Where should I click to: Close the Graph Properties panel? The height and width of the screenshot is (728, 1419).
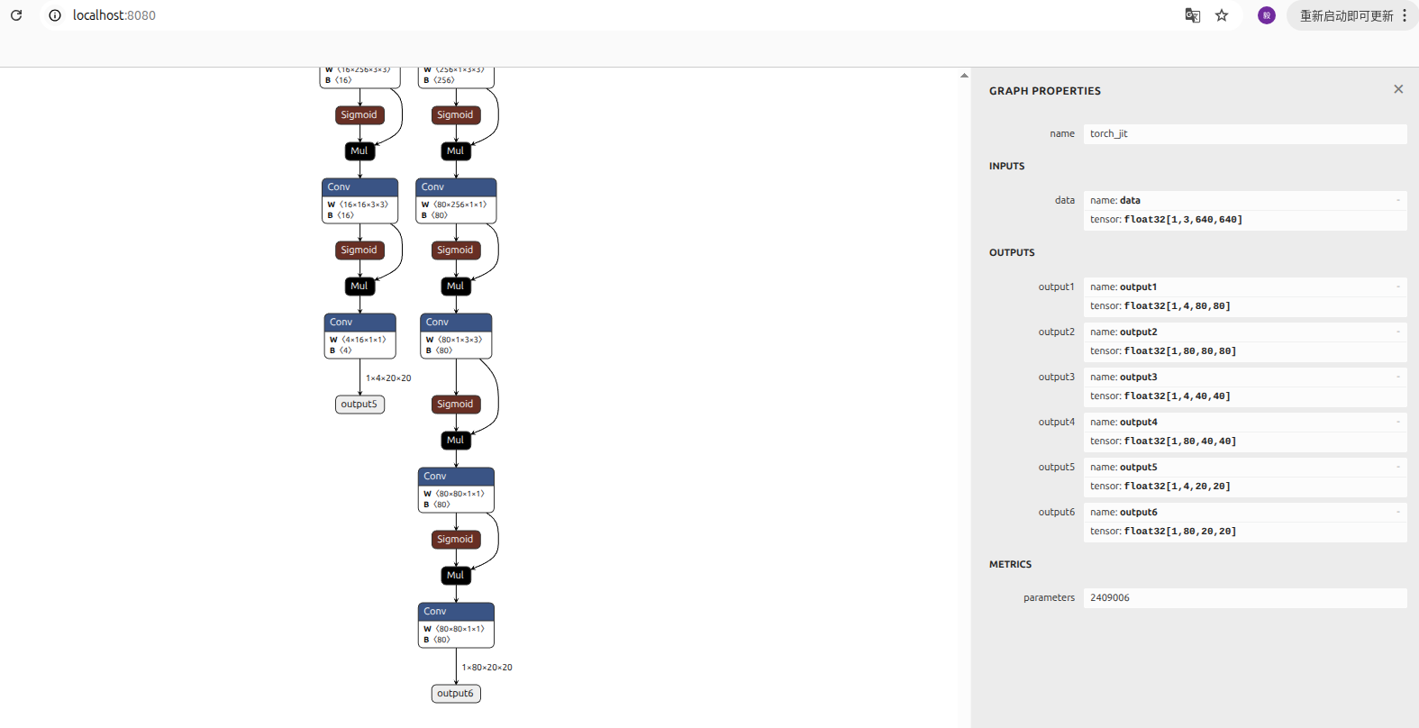[x=1398, y=89]
